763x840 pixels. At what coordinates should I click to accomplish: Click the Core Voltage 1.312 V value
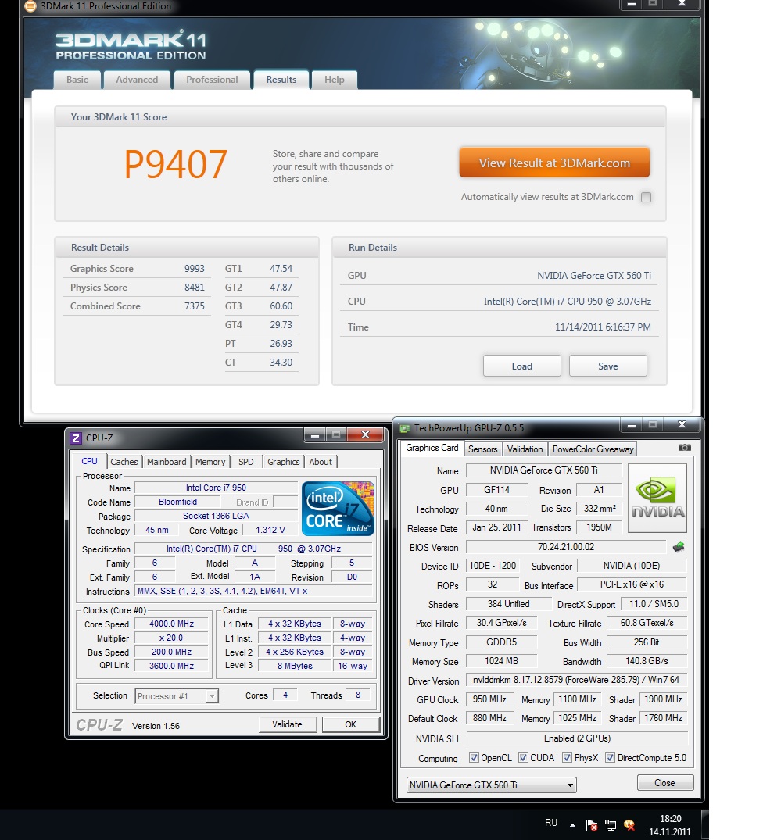(270, 530)
